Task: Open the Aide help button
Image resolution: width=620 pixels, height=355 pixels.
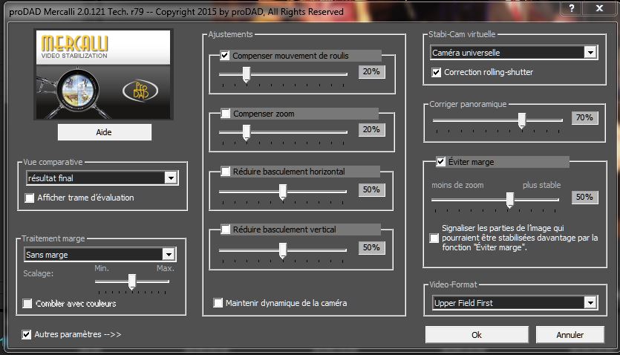Action: (105, 132)
